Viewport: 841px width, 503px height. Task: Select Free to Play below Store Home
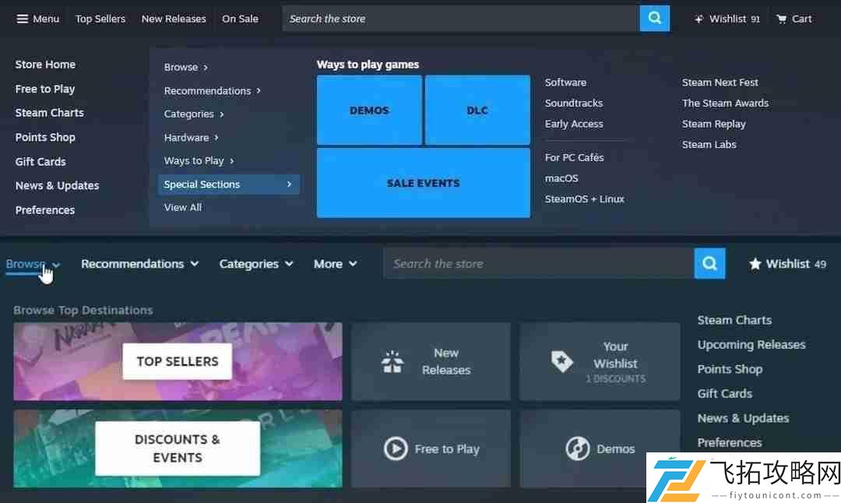pyautogui.click(x=45, y=89)
